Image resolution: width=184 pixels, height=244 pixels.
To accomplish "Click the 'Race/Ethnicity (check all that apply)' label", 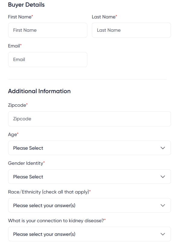I will (49, 192).
